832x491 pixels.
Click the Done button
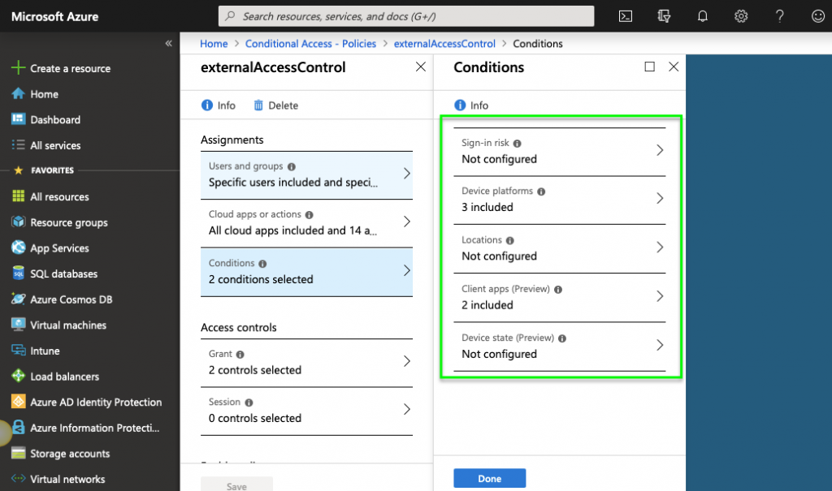(489, 479)
